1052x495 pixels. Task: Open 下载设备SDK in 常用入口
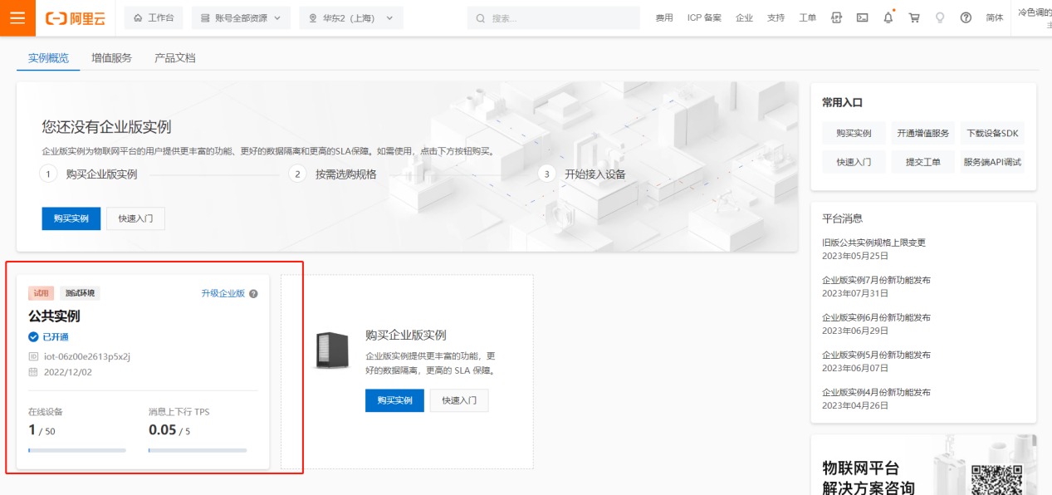click(992, 133)
